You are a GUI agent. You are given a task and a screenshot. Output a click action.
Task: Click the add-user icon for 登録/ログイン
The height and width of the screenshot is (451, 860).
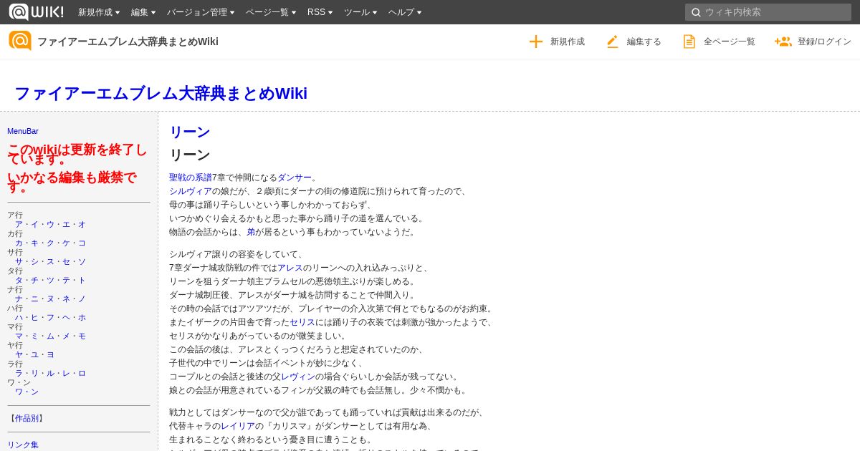[x=783, y=42]
